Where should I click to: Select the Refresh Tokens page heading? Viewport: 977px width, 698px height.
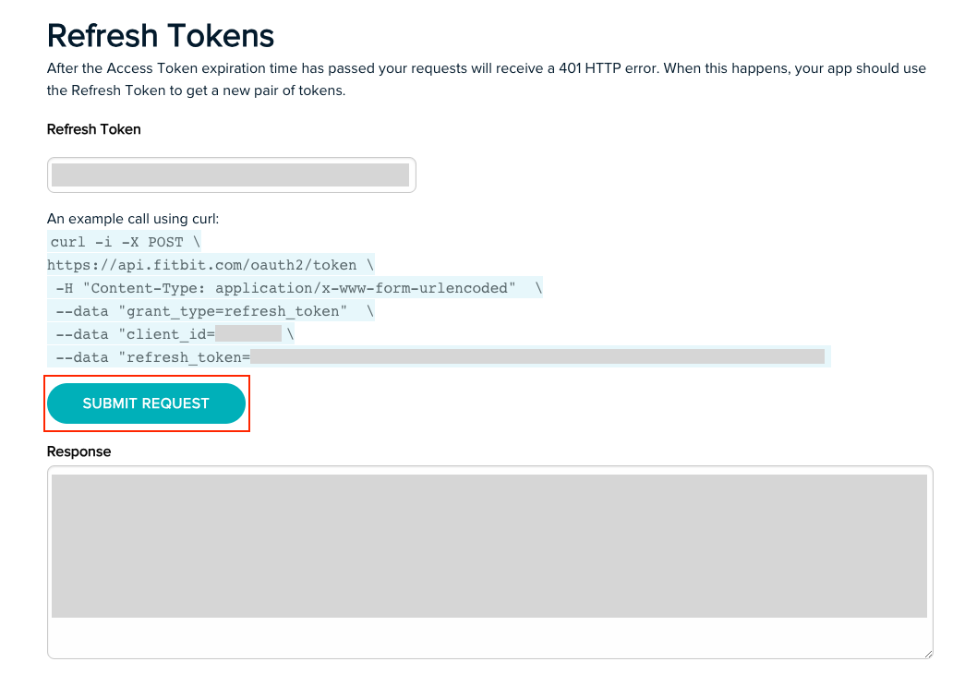pos(160,35)
